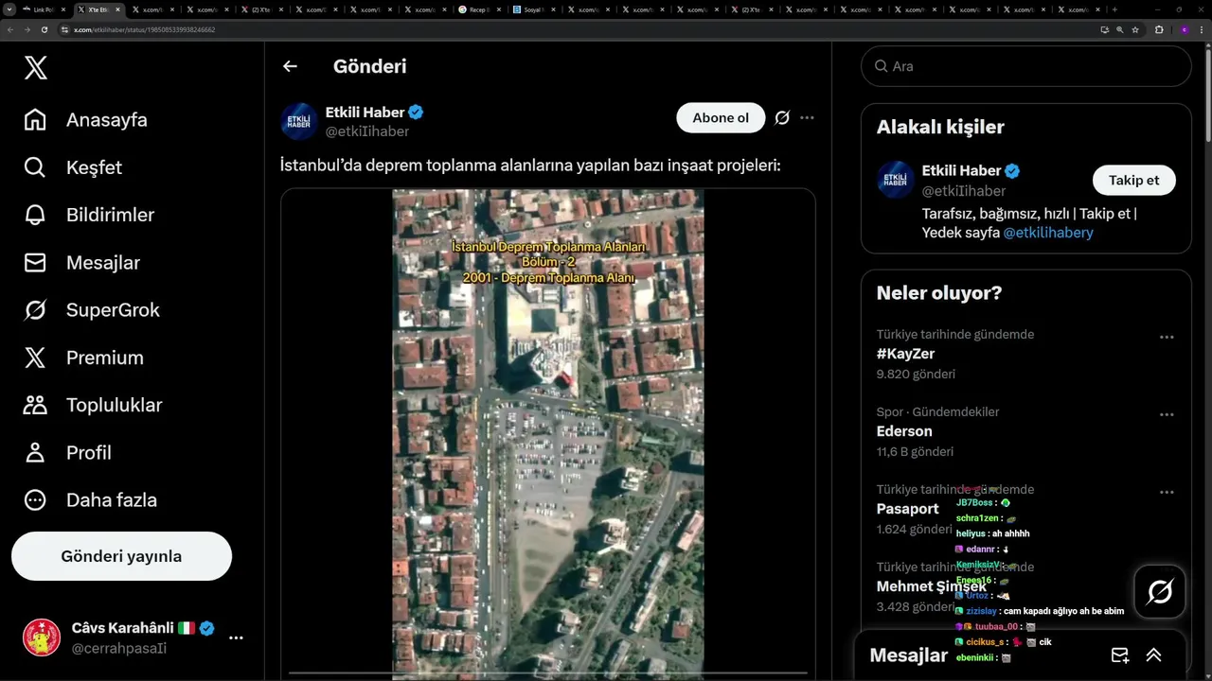
Task: Open Mesajlar envelope icon in sidebar
Action: (35, 262)
